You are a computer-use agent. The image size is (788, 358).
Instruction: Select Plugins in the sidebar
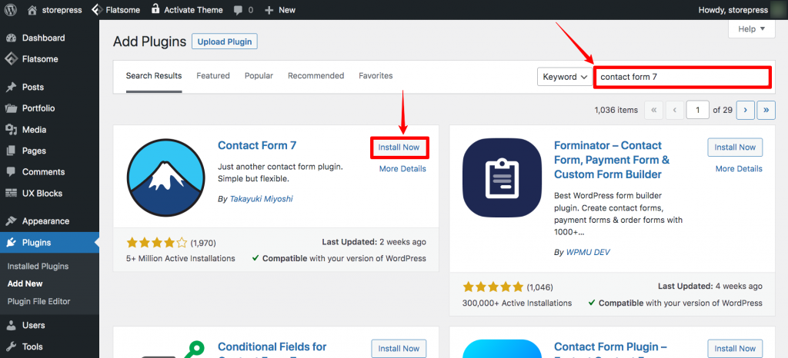[x=49, y=243]
